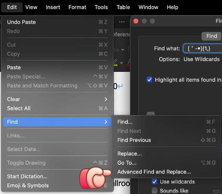Open the dropdown arrow beside the highlight icon
222x194 pixels.
click(121, 63)
